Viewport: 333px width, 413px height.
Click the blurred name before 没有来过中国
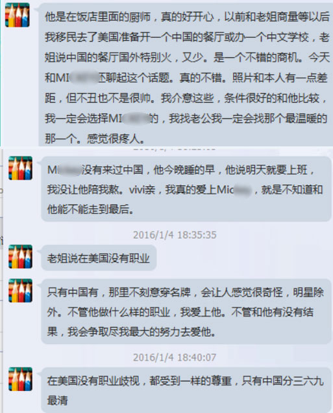pyautogui.click(x=69, y=170)
